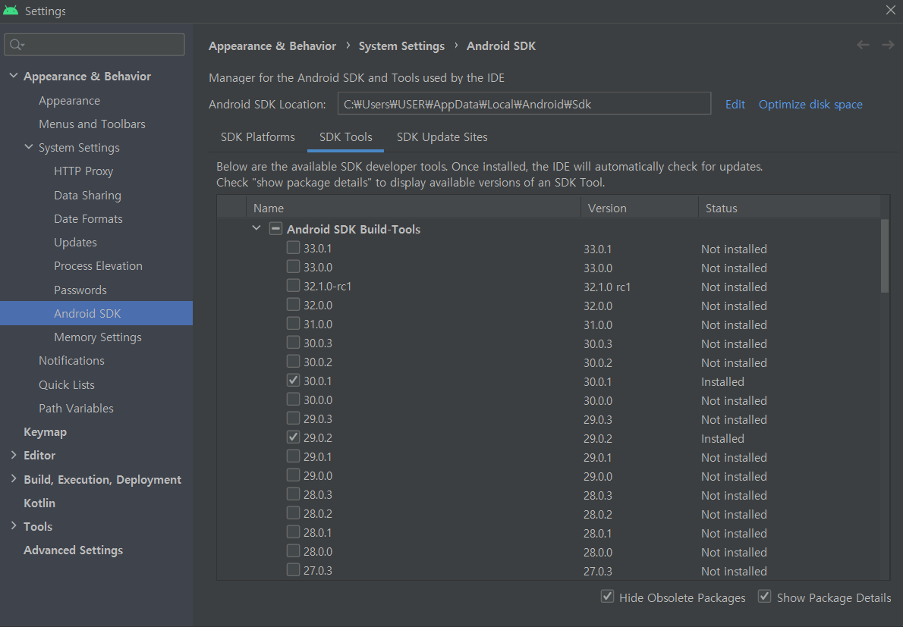Image resolution: width=903 pixels, height=627 pixels.
Task: Select Quick Lists in the sidebar
Action: coord(66,385)
